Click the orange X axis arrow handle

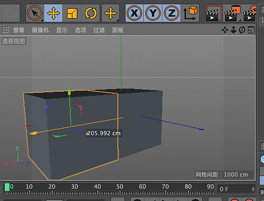(x=33, y=133)
